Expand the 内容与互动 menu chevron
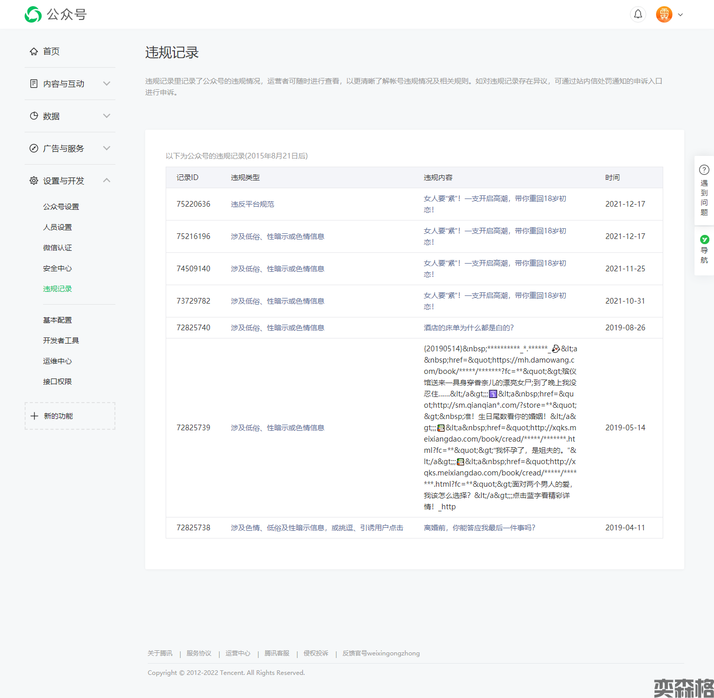 coord(107,84)
